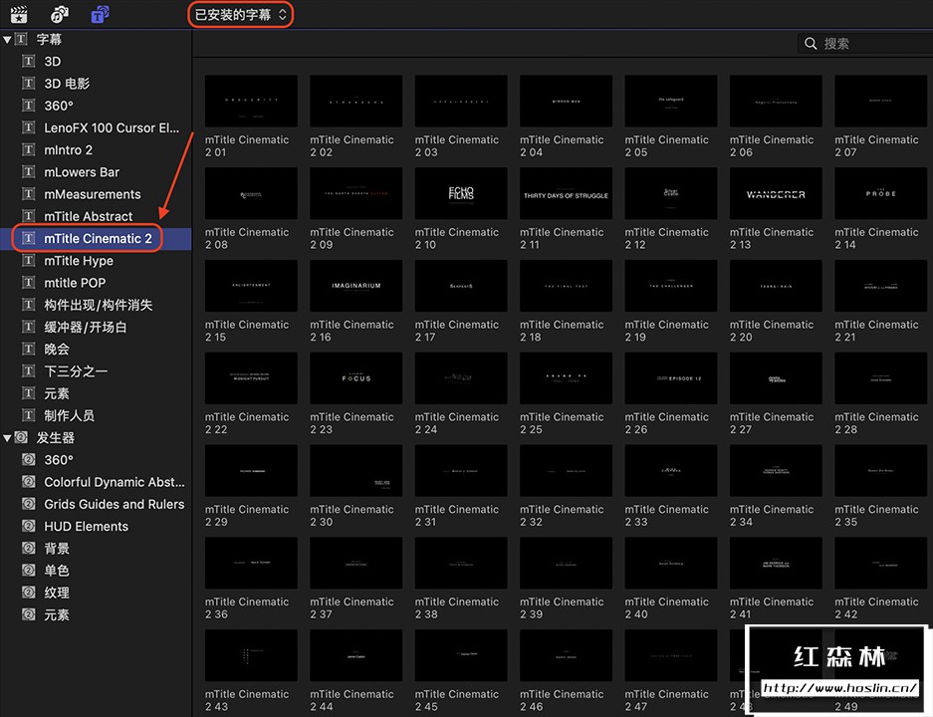Screen dimensions: 933x717
Task: Select the mTitle Cinematic 2 43 thumbnail
Action: point(251,655)
